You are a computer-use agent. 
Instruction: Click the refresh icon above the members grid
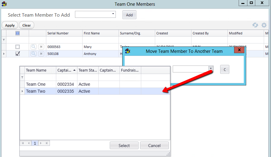[255, 25]
